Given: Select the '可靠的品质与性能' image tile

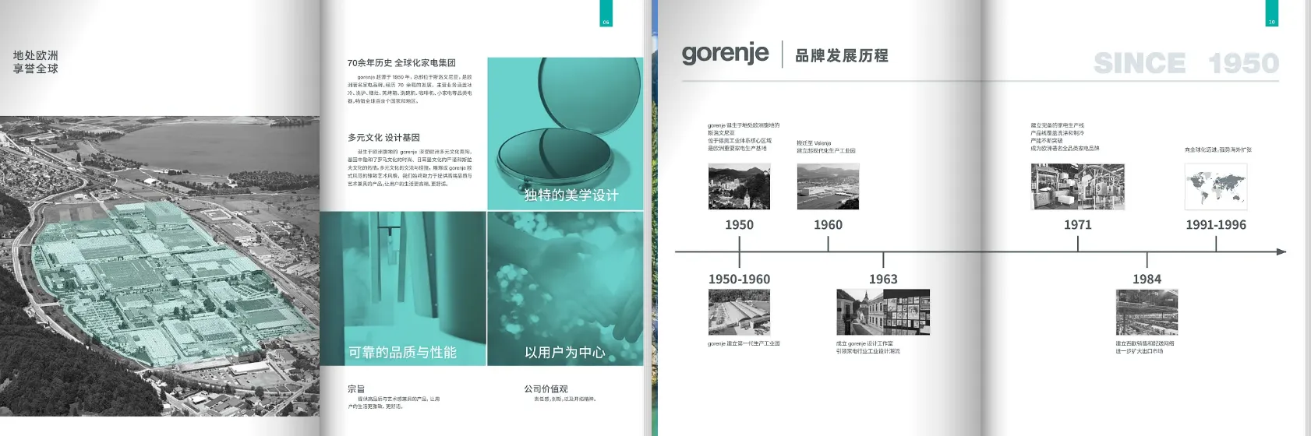Looking at the screenshot, I should [403, 289].
